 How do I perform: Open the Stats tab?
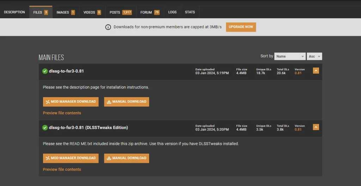pos(190,12)
